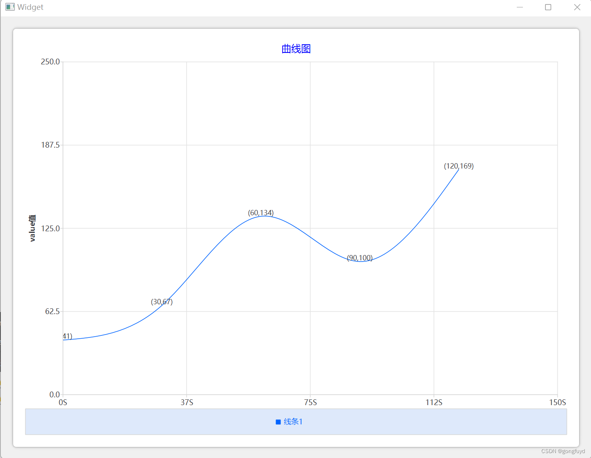The height and width of the screenshot is (458, 591).
Task: Click the CSDN @gongfuyd watermark text
Action: (x=563, y=451)
